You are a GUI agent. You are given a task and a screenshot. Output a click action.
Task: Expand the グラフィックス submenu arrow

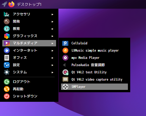pos(53,36)
